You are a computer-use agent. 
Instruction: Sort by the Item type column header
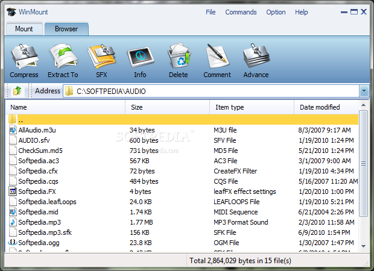(252, 107)
